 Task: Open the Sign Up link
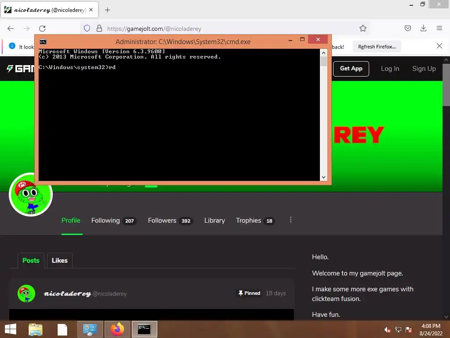click(424, 69)
